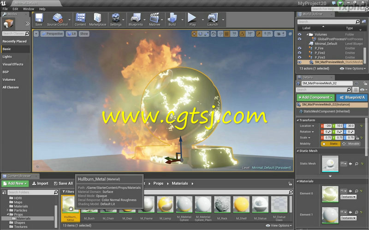
Task: Toggle visibility of P_Fire2 emitter
Action: pyautogui.click(x=299, y=53)
